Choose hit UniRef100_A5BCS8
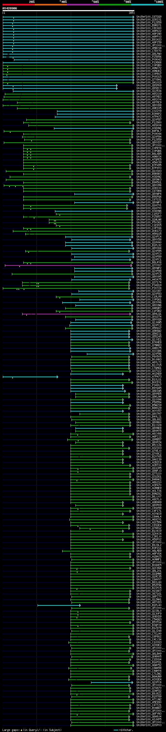The height and width of the screenshot is (732, 166). 149,48
